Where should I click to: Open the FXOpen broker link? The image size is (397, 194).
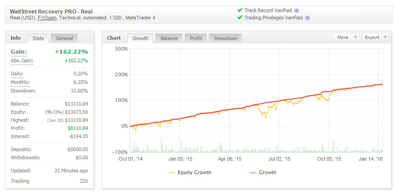pos(47,18)
